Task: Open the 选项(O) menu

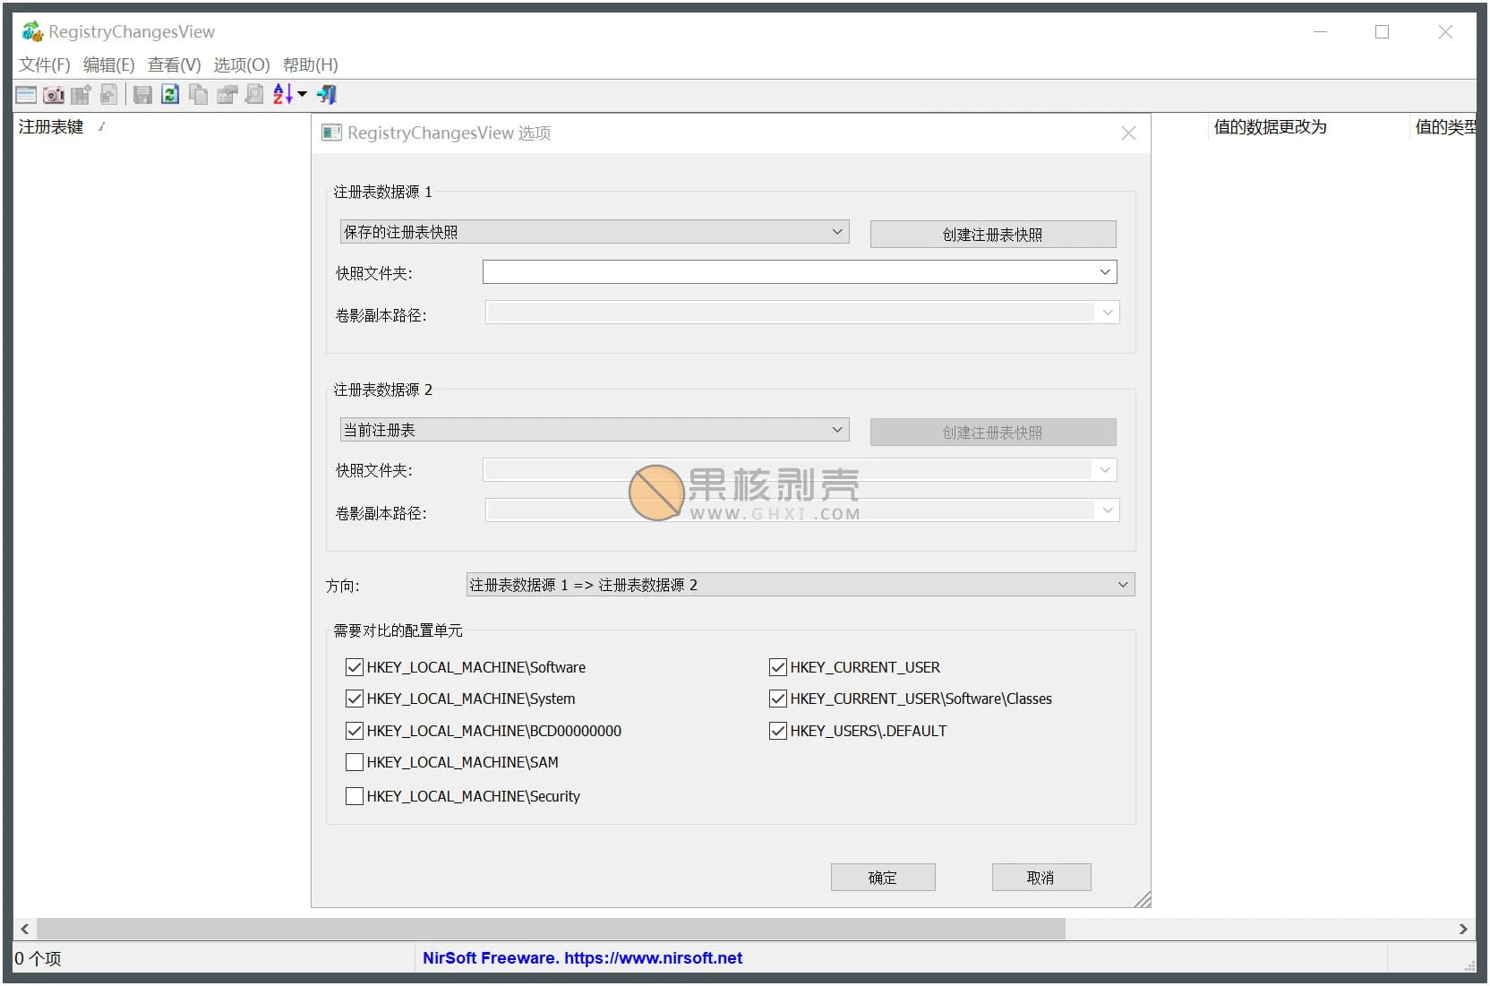Action: (242, 64)
